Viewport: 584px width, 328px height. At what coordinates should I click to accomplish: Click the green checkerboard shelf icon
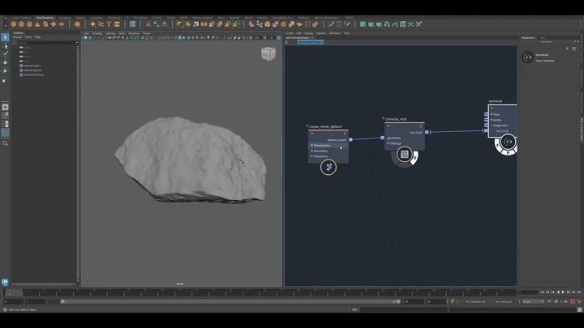[x=402, y=24]
